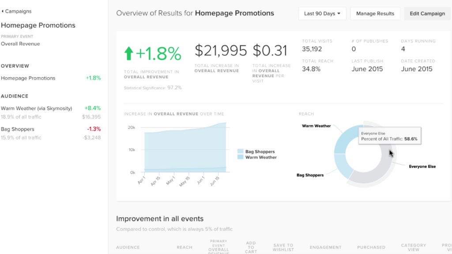Select Homepage Promotions in the Overview sidebar
The width and height of the screenshot is (452, 254).
point(28,78)
